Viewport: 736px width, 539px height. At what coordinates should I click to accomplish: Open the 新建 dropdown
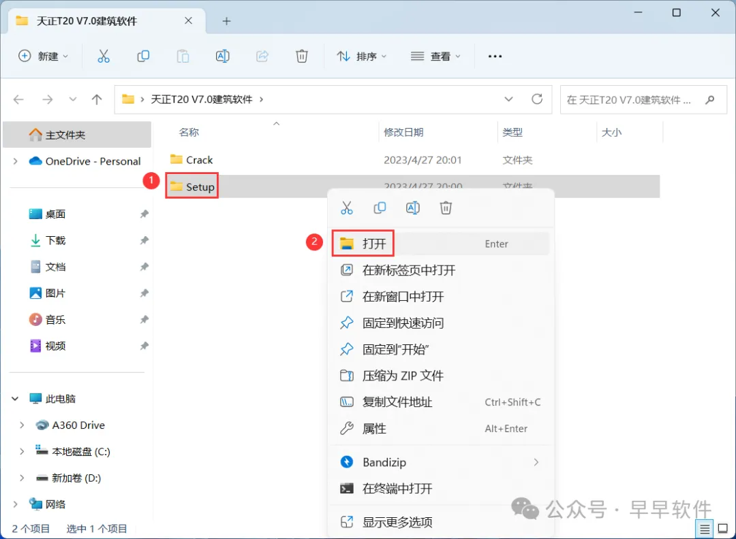(x=43, y=56)
